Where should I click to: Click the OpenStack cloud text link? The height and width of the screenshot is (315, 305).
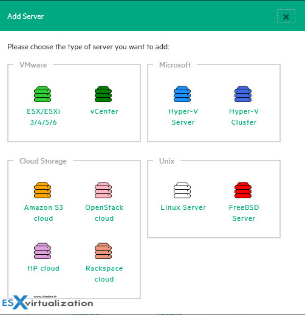pos(104,213)
